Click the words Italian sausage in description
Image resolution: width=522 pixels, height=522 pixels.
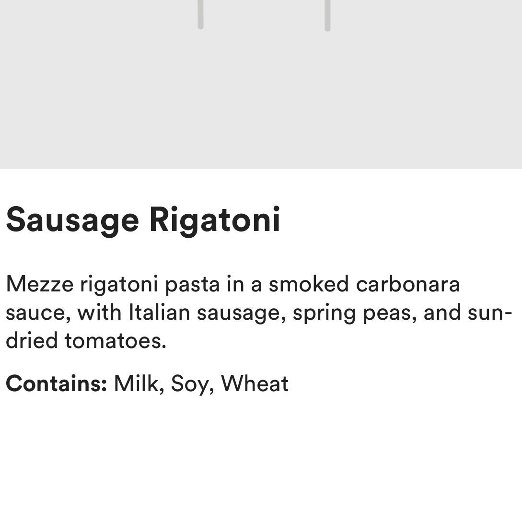pos(205,313)
